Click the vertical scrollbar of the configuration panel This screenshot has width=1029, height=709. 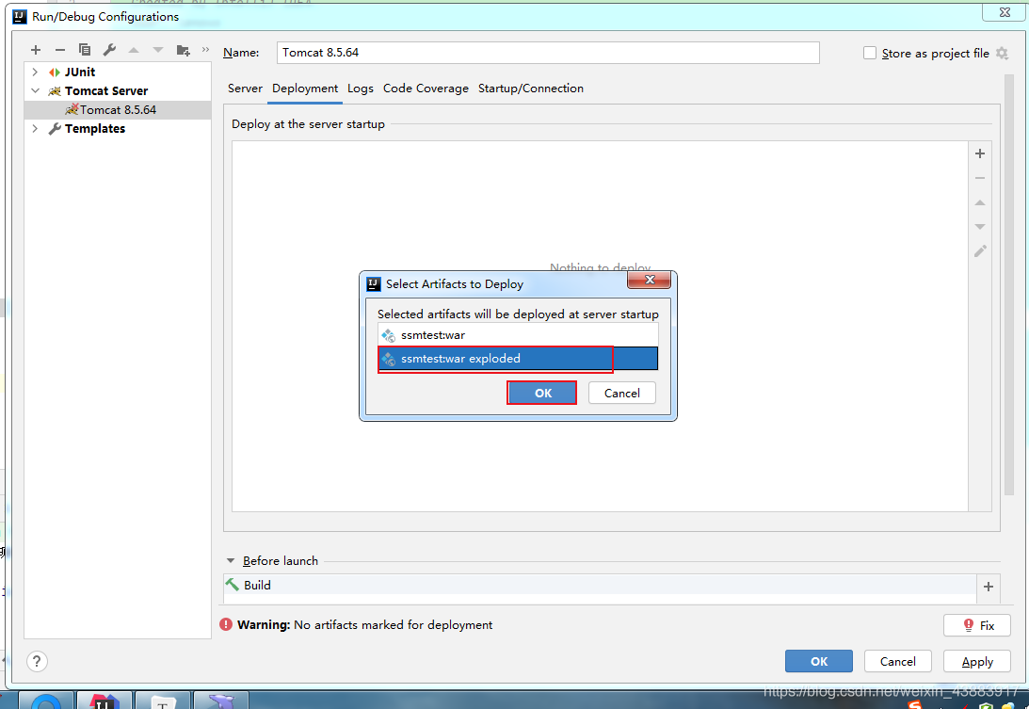coord(1008,284)
